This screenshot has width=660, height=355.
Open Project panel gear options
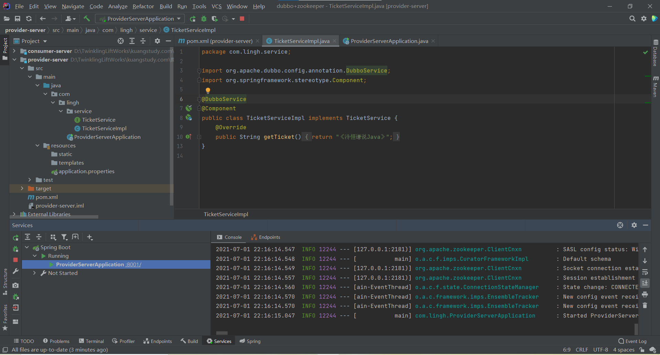click(x=157, y=41)
